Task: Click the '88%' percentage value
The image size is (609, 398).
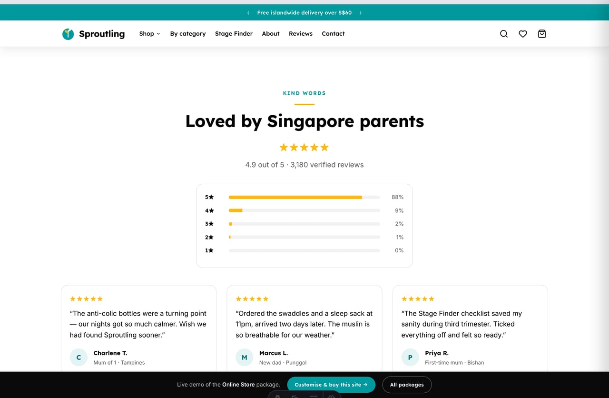Action: tap(397, 197)
